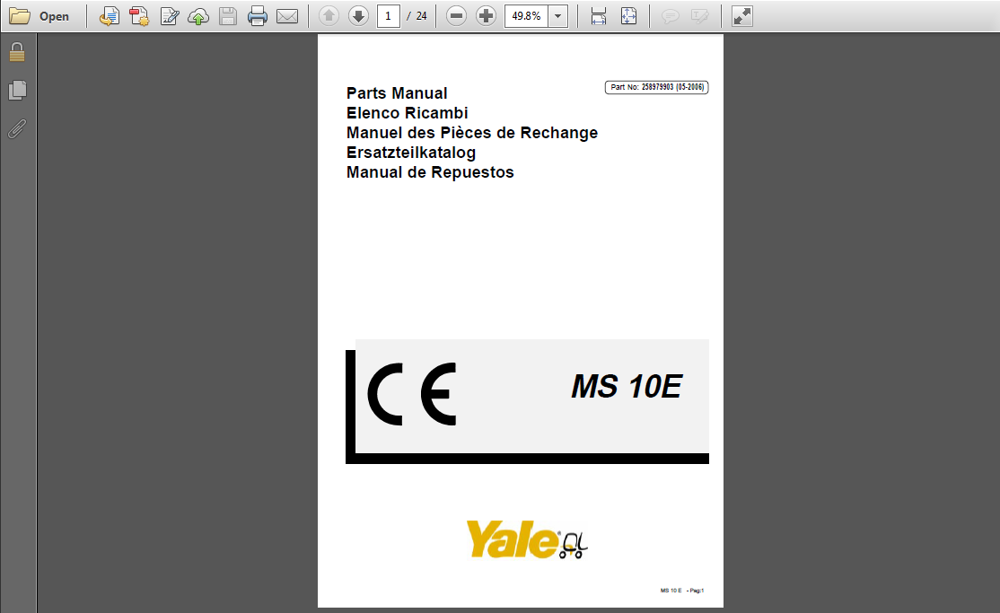
Task: Click the 49.8% zoom value field
Action: tap(527, 16)
